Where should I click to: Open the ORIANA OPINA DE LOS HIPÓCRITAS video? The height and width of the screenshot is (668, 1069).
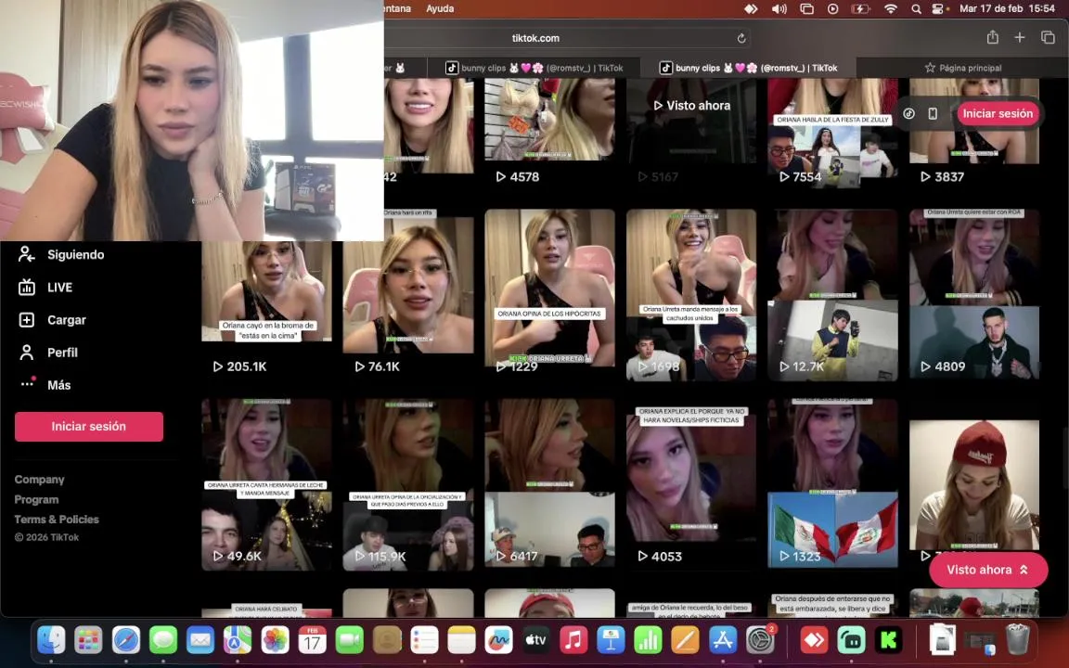point(549,294)
